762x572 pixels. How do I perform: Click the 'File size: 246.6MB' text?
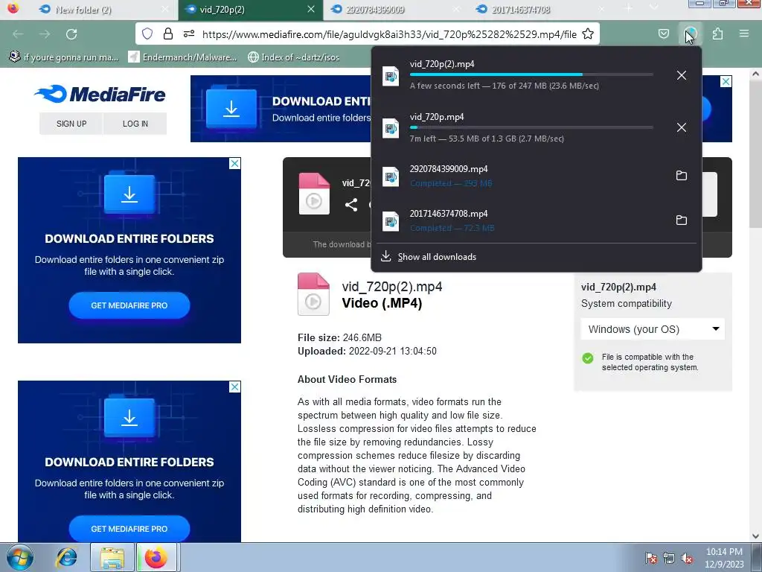[339, 337]
